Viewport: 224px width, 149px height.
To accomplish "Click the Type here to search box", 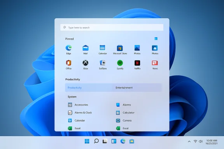I will tap(112, 28).
